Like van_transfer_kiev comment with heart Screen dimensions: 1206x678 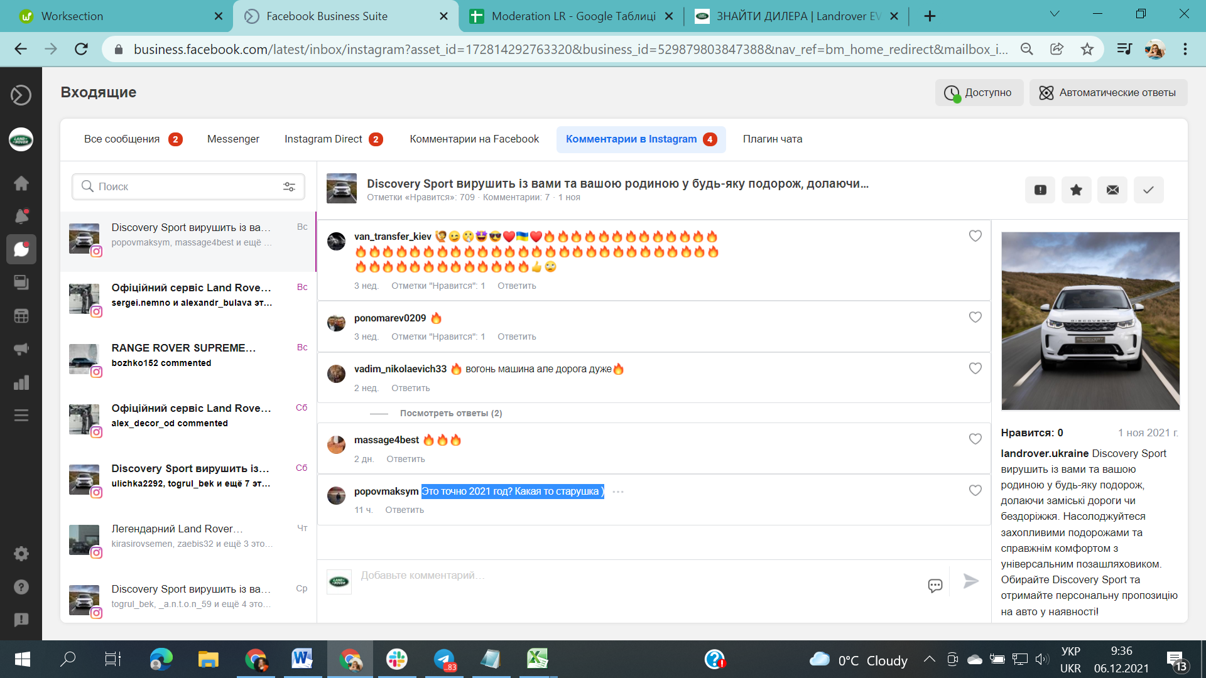(975, 236)
